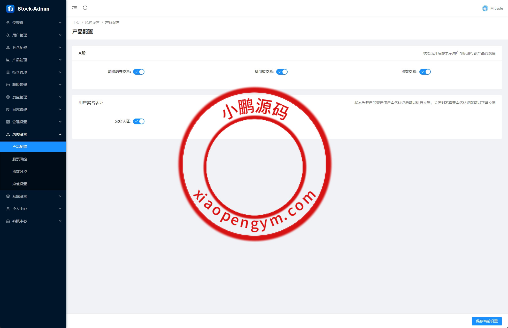Click the refresh page icon

click(85, 8)
